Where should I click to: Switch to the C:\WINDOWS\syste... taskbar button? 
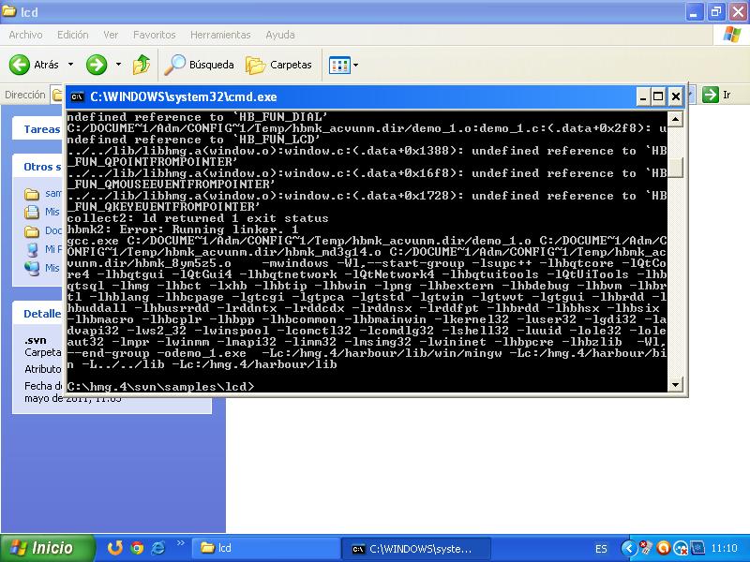(x=416, y=549)
